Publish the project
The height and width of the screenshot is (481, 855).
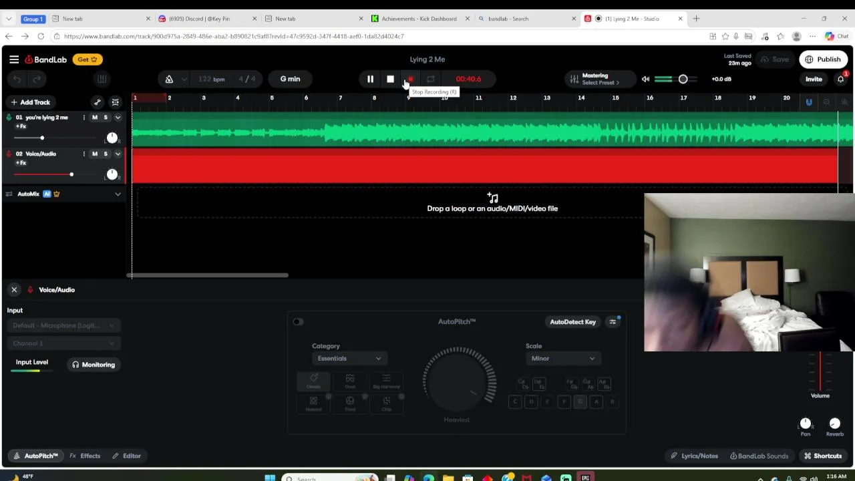point(823,59)
